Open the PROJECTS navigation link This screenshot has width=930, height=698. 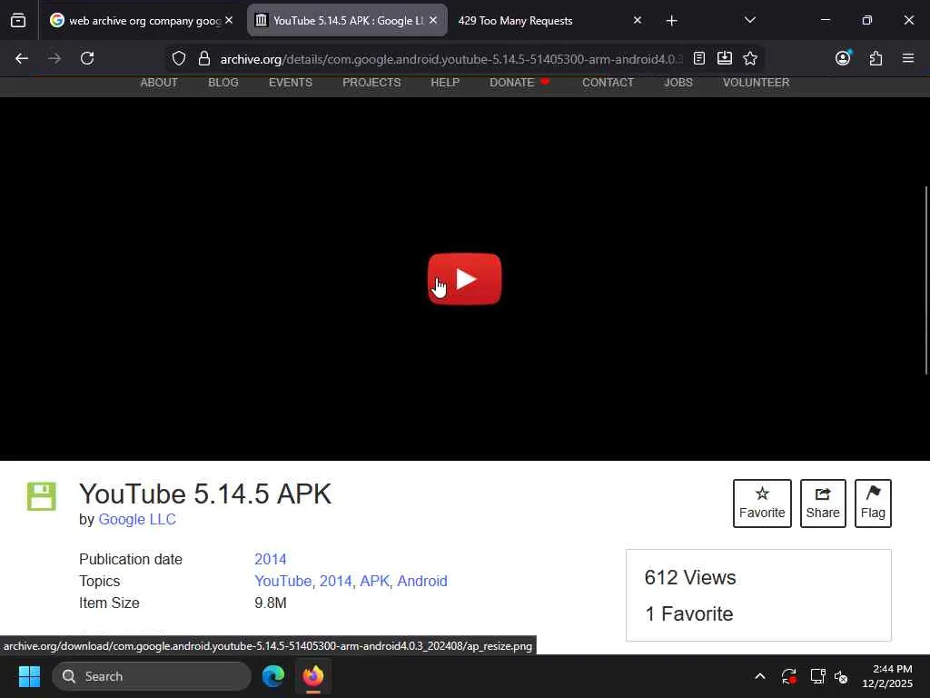(371, 83)
